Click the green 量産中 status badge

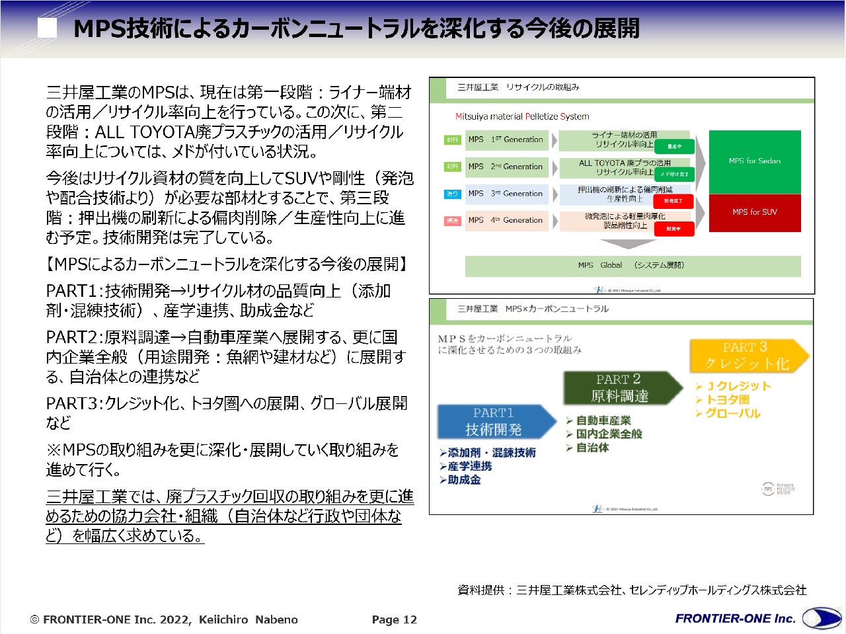pyautogui.click(x=673, y=147)
